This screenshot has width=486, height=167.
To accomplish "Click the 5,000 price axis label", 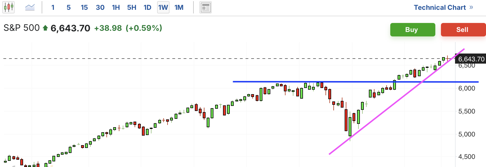I will click(x=467, y=134).
